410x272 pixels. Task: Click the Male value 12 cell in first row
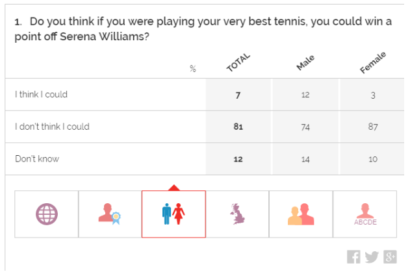coord(305,95)
